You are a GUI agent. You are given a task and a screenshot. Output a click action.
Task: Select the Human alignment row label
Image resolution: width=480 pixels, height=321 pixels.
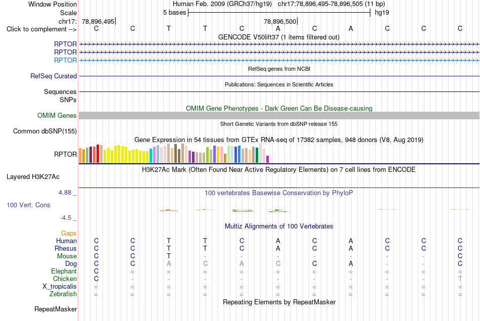[66, 241]
